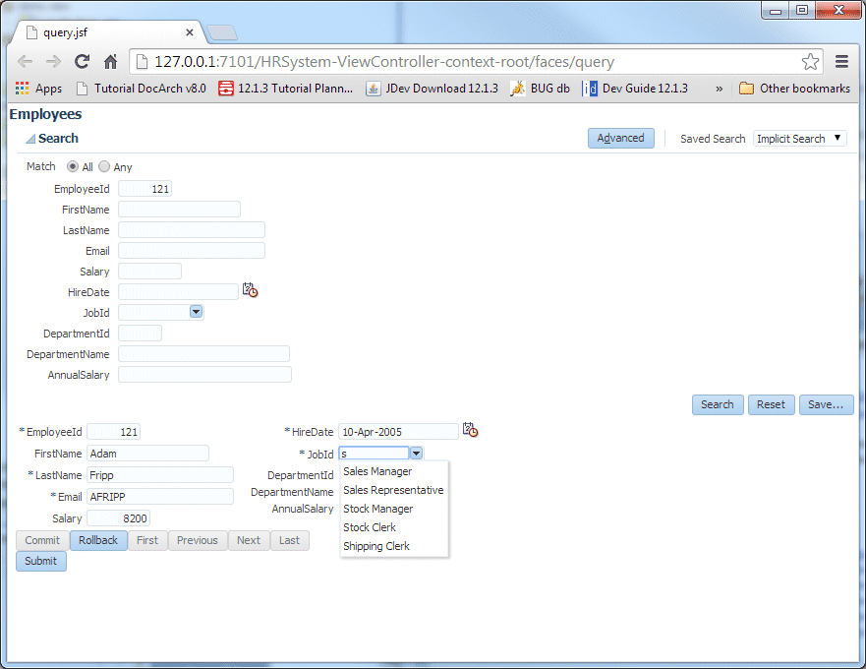This screenshot has height=669, width=866.
Task: Click the Salary field showing 8200
Action: point(118,518)
